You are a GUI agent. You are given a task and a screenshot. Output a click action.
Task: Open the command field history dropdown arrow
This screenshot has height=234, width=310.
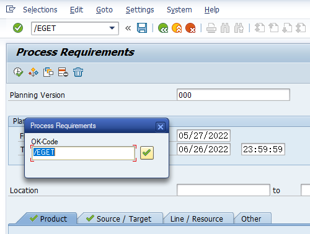[x=112, y=28]
